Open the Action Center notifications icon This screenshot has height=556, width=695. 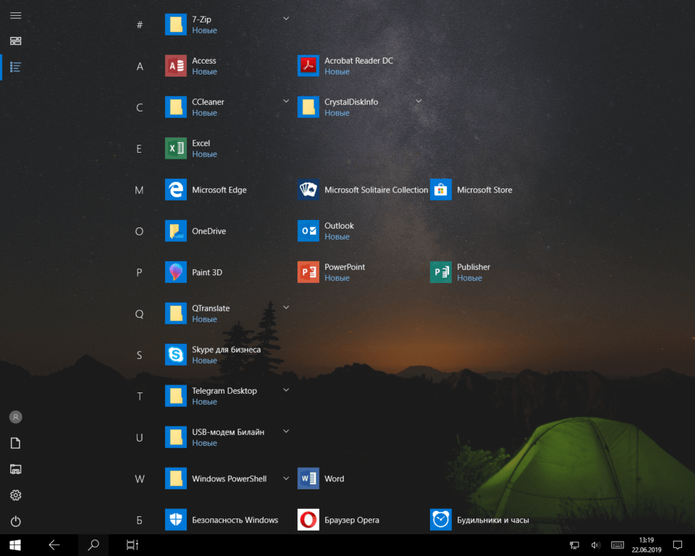(x=678, y=545)
